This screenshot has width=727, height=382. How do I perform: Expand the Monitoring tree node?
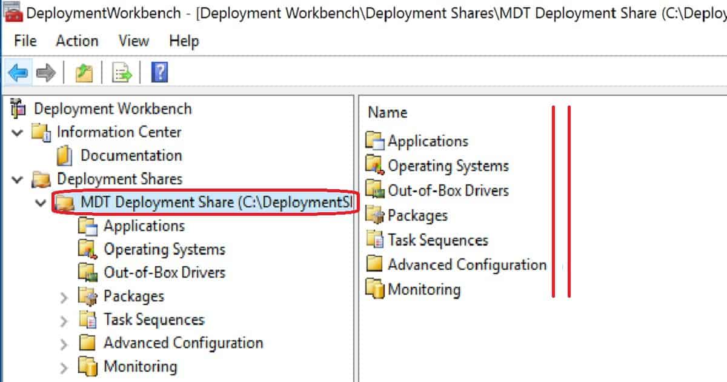pyautogui.click(x=64, y=367)
